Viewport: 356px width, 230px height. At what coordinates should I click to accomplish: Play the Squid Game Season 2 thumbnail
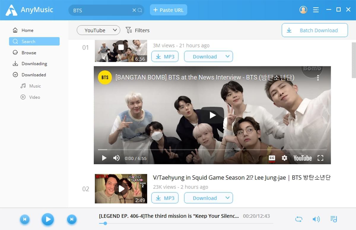coord(121,189)
